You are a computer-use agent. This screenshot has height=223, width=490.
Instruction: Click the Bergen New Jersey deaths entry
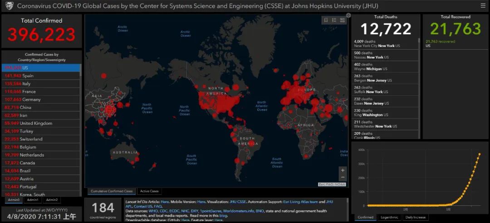point(385,78)
